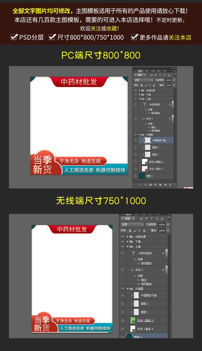Image resolution: width=202 pixels, height=351 pixels.
Task: Click fill 100% field in PC 800*800 panel
Action: [x=168, y=85]
